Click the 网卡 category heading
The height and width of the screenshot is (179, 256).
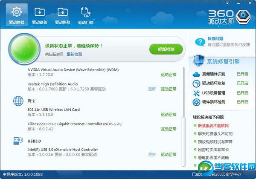tap(31, 101)
